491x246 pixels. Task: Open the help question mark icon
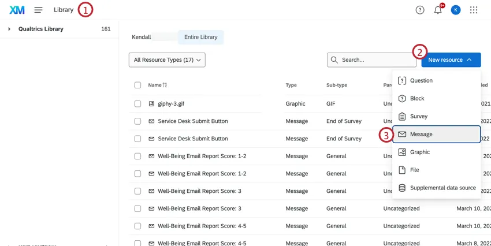[420, 10]
